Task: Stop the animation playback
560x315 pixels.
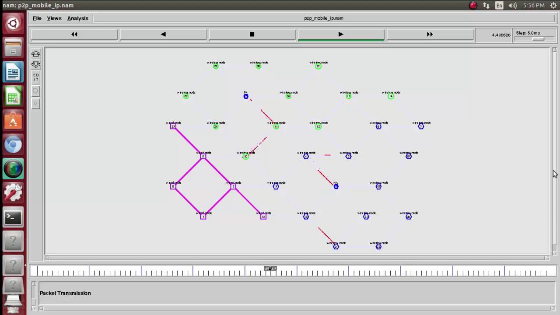Action: (x=252, y=34)
